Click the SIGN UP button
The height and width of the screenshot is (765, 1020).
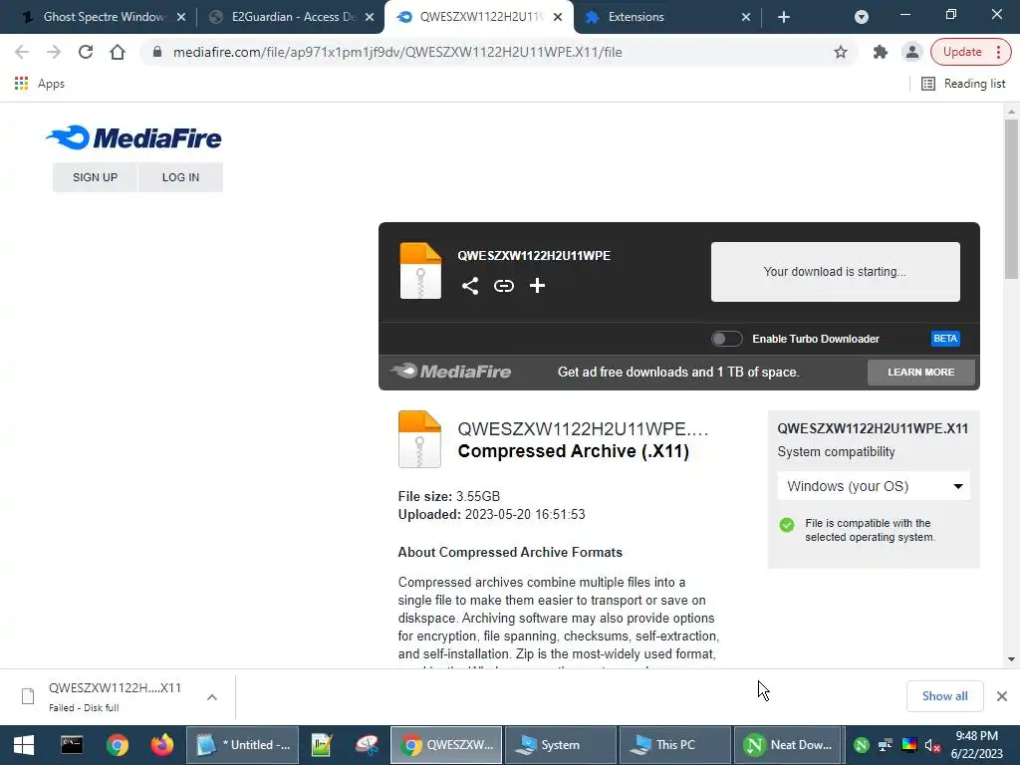[x=95, y=177]
